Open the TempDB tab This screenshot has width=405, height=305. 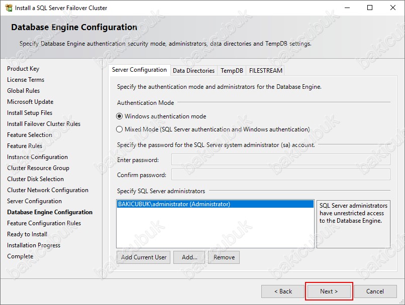tap(232, 71)
